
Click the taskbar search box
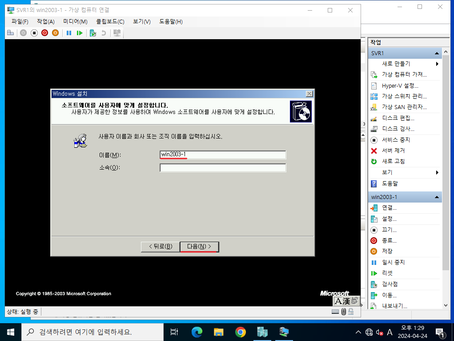click(x=92, y=332)
